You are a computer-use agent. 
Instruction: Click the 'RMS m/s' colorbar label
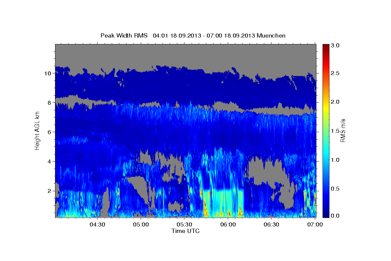[x=342, y=130]
